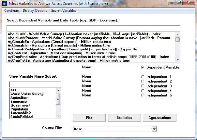Open the Continue menu
197x140 pixels.
pos(11,10)
